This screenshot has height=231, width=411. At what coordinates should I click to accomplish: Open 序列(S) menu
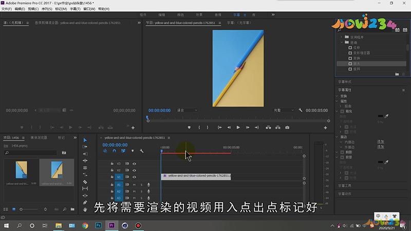point(47,9)
